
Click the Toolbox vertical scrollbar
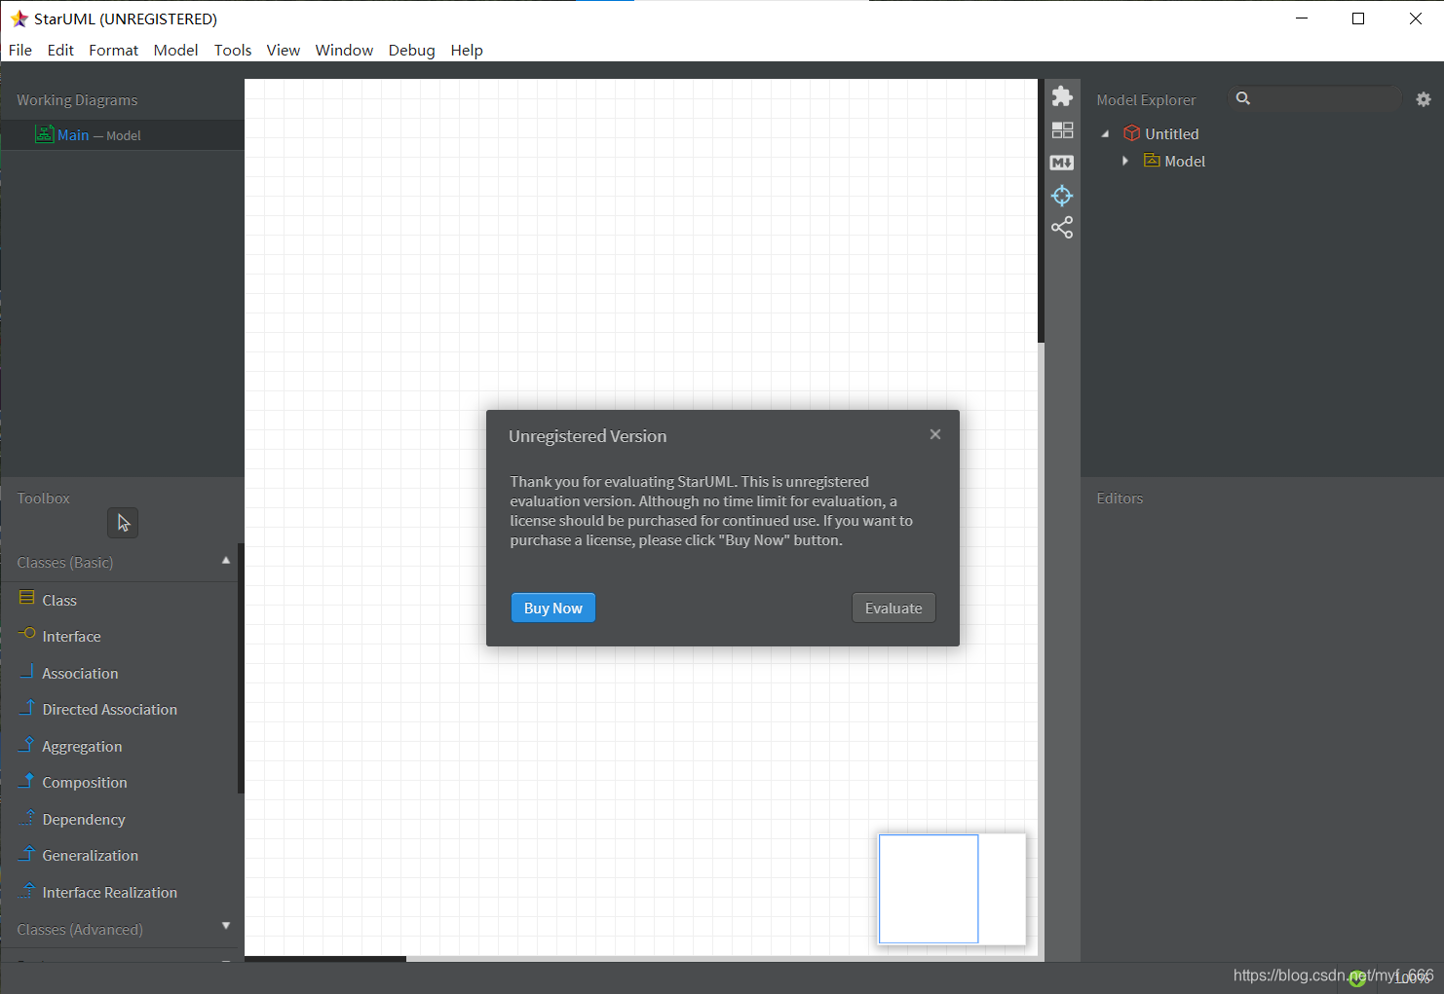[x=241, y=668]
